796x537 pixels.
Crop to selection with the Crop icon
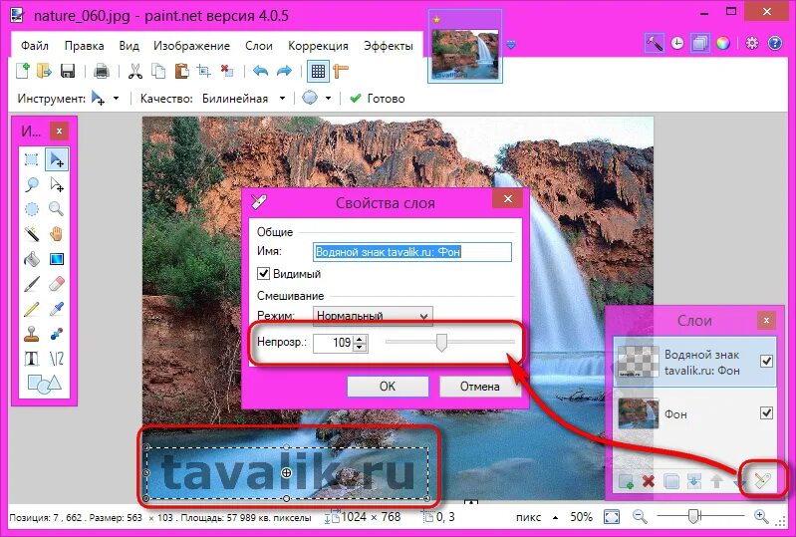point(204,71)
